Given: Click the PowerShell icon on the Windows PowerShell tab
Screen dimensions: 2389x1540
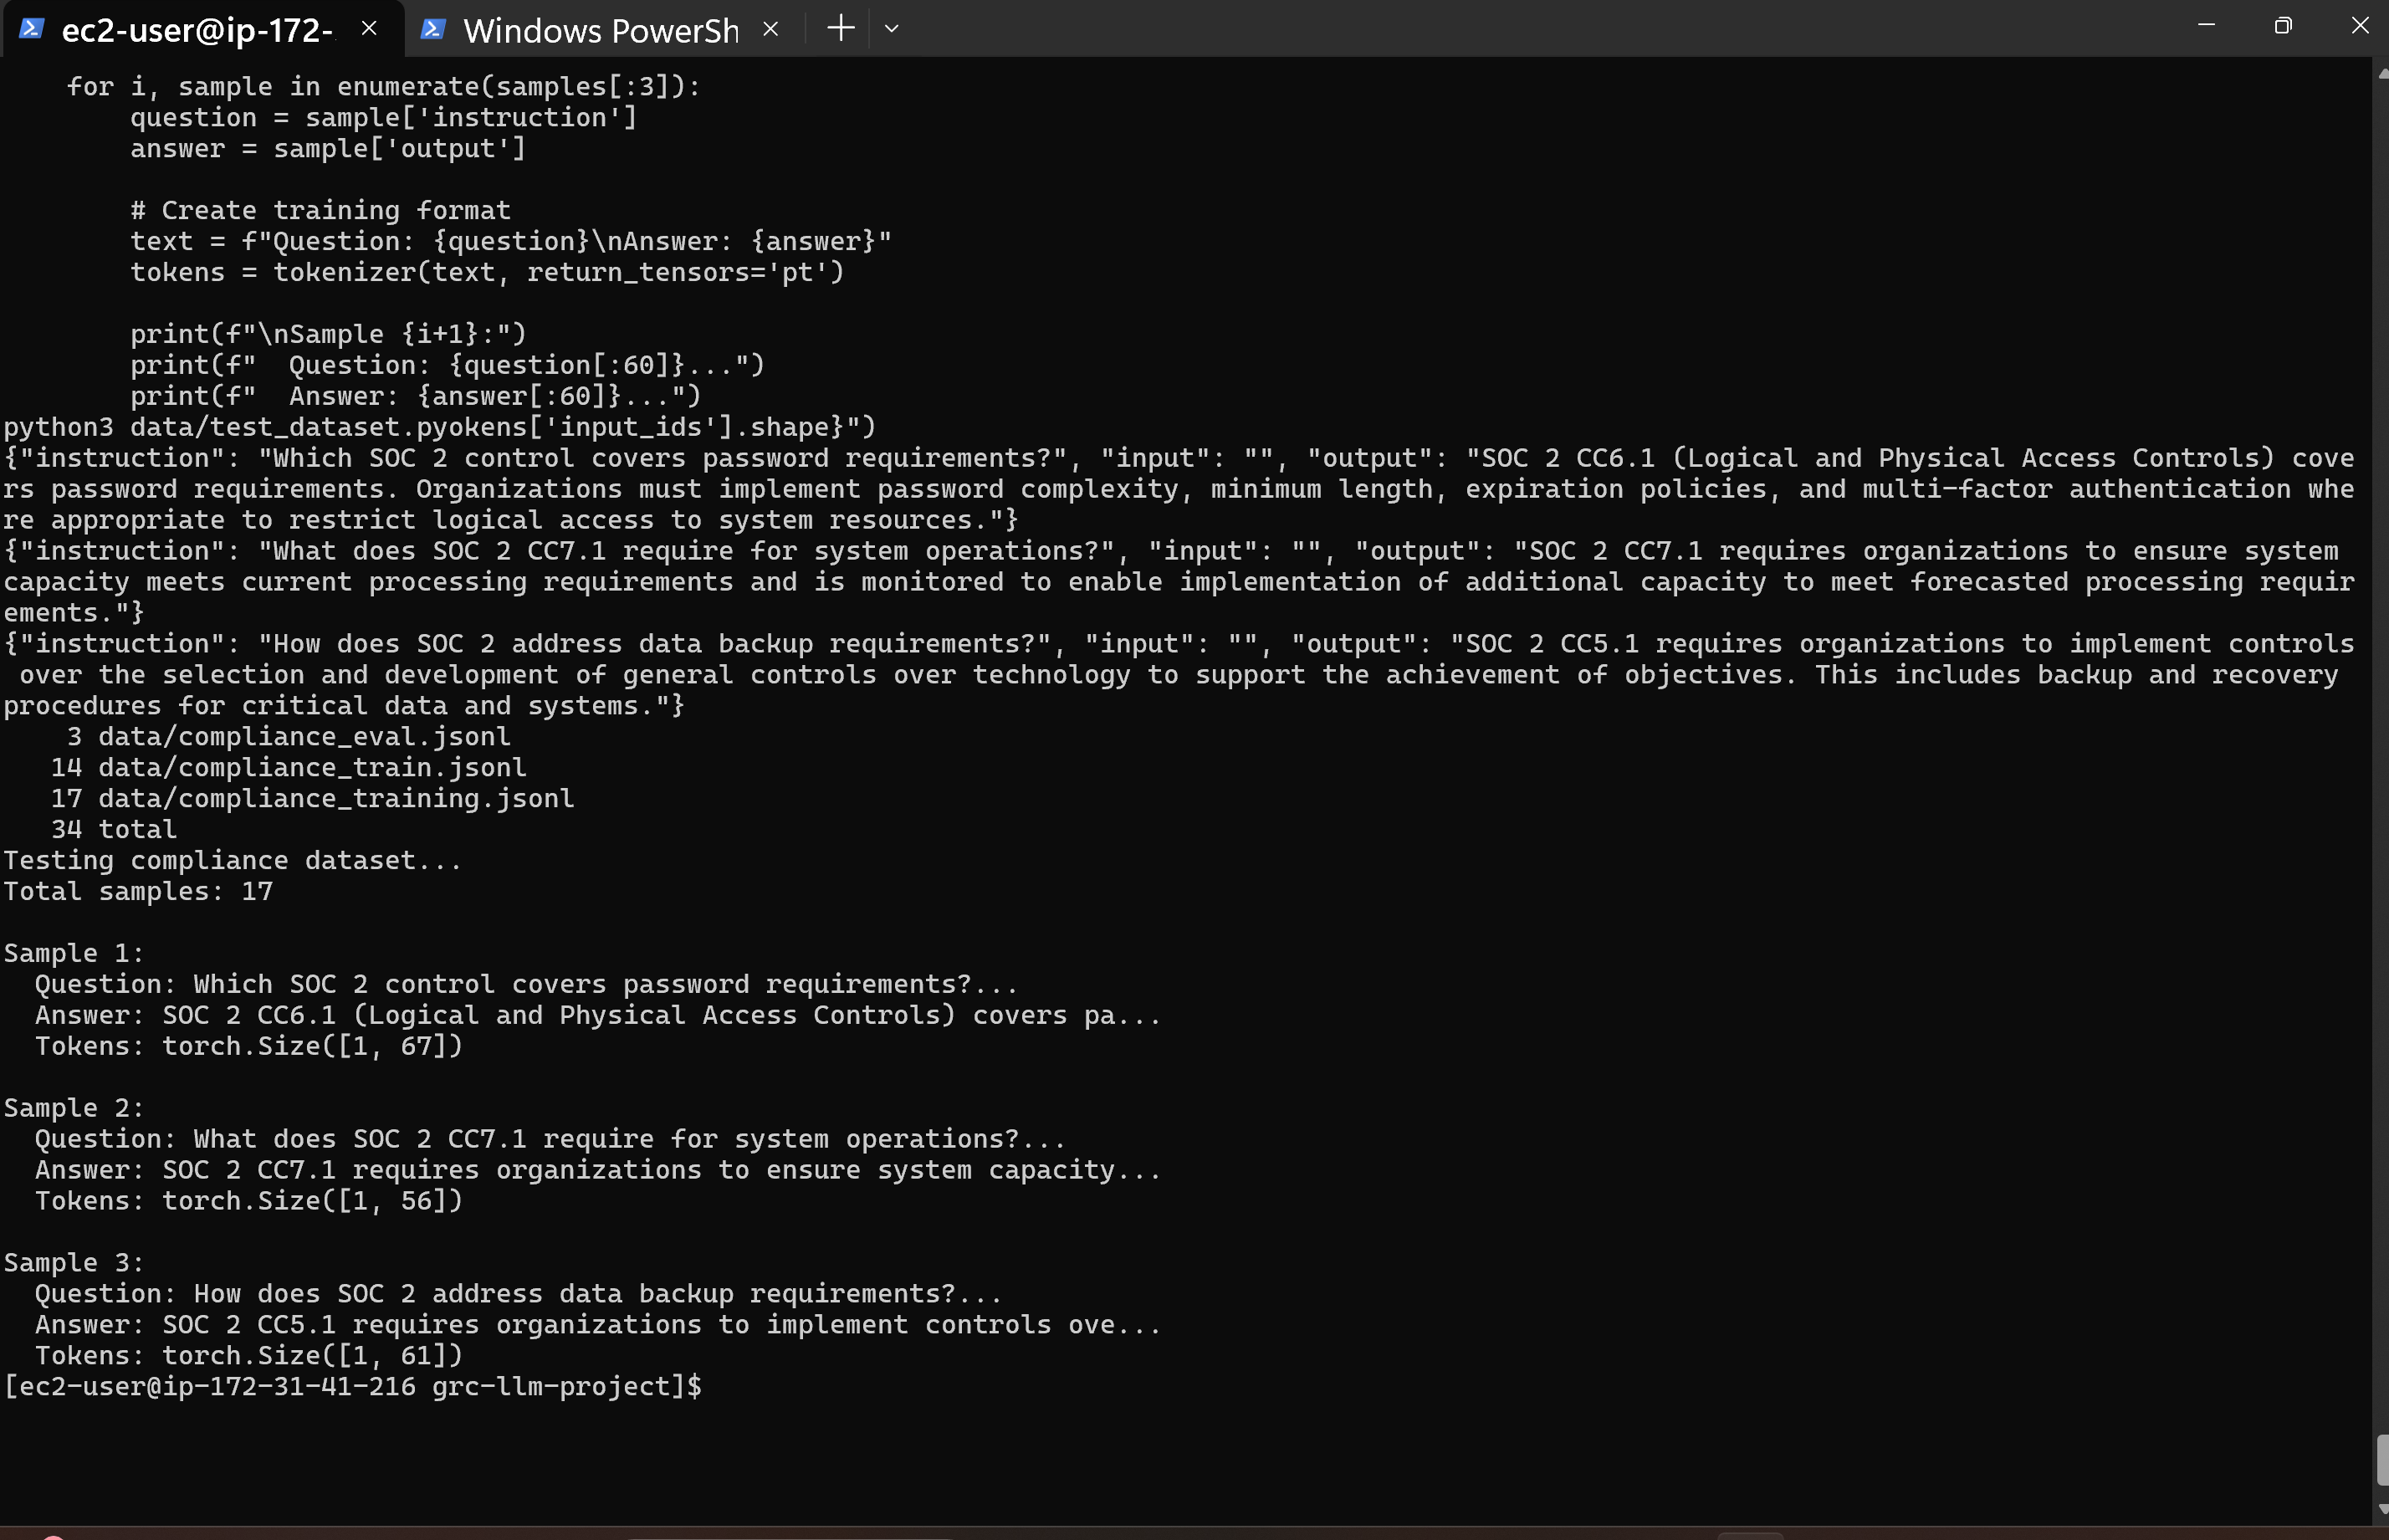Looking at the screenshot, I should 433,29.
